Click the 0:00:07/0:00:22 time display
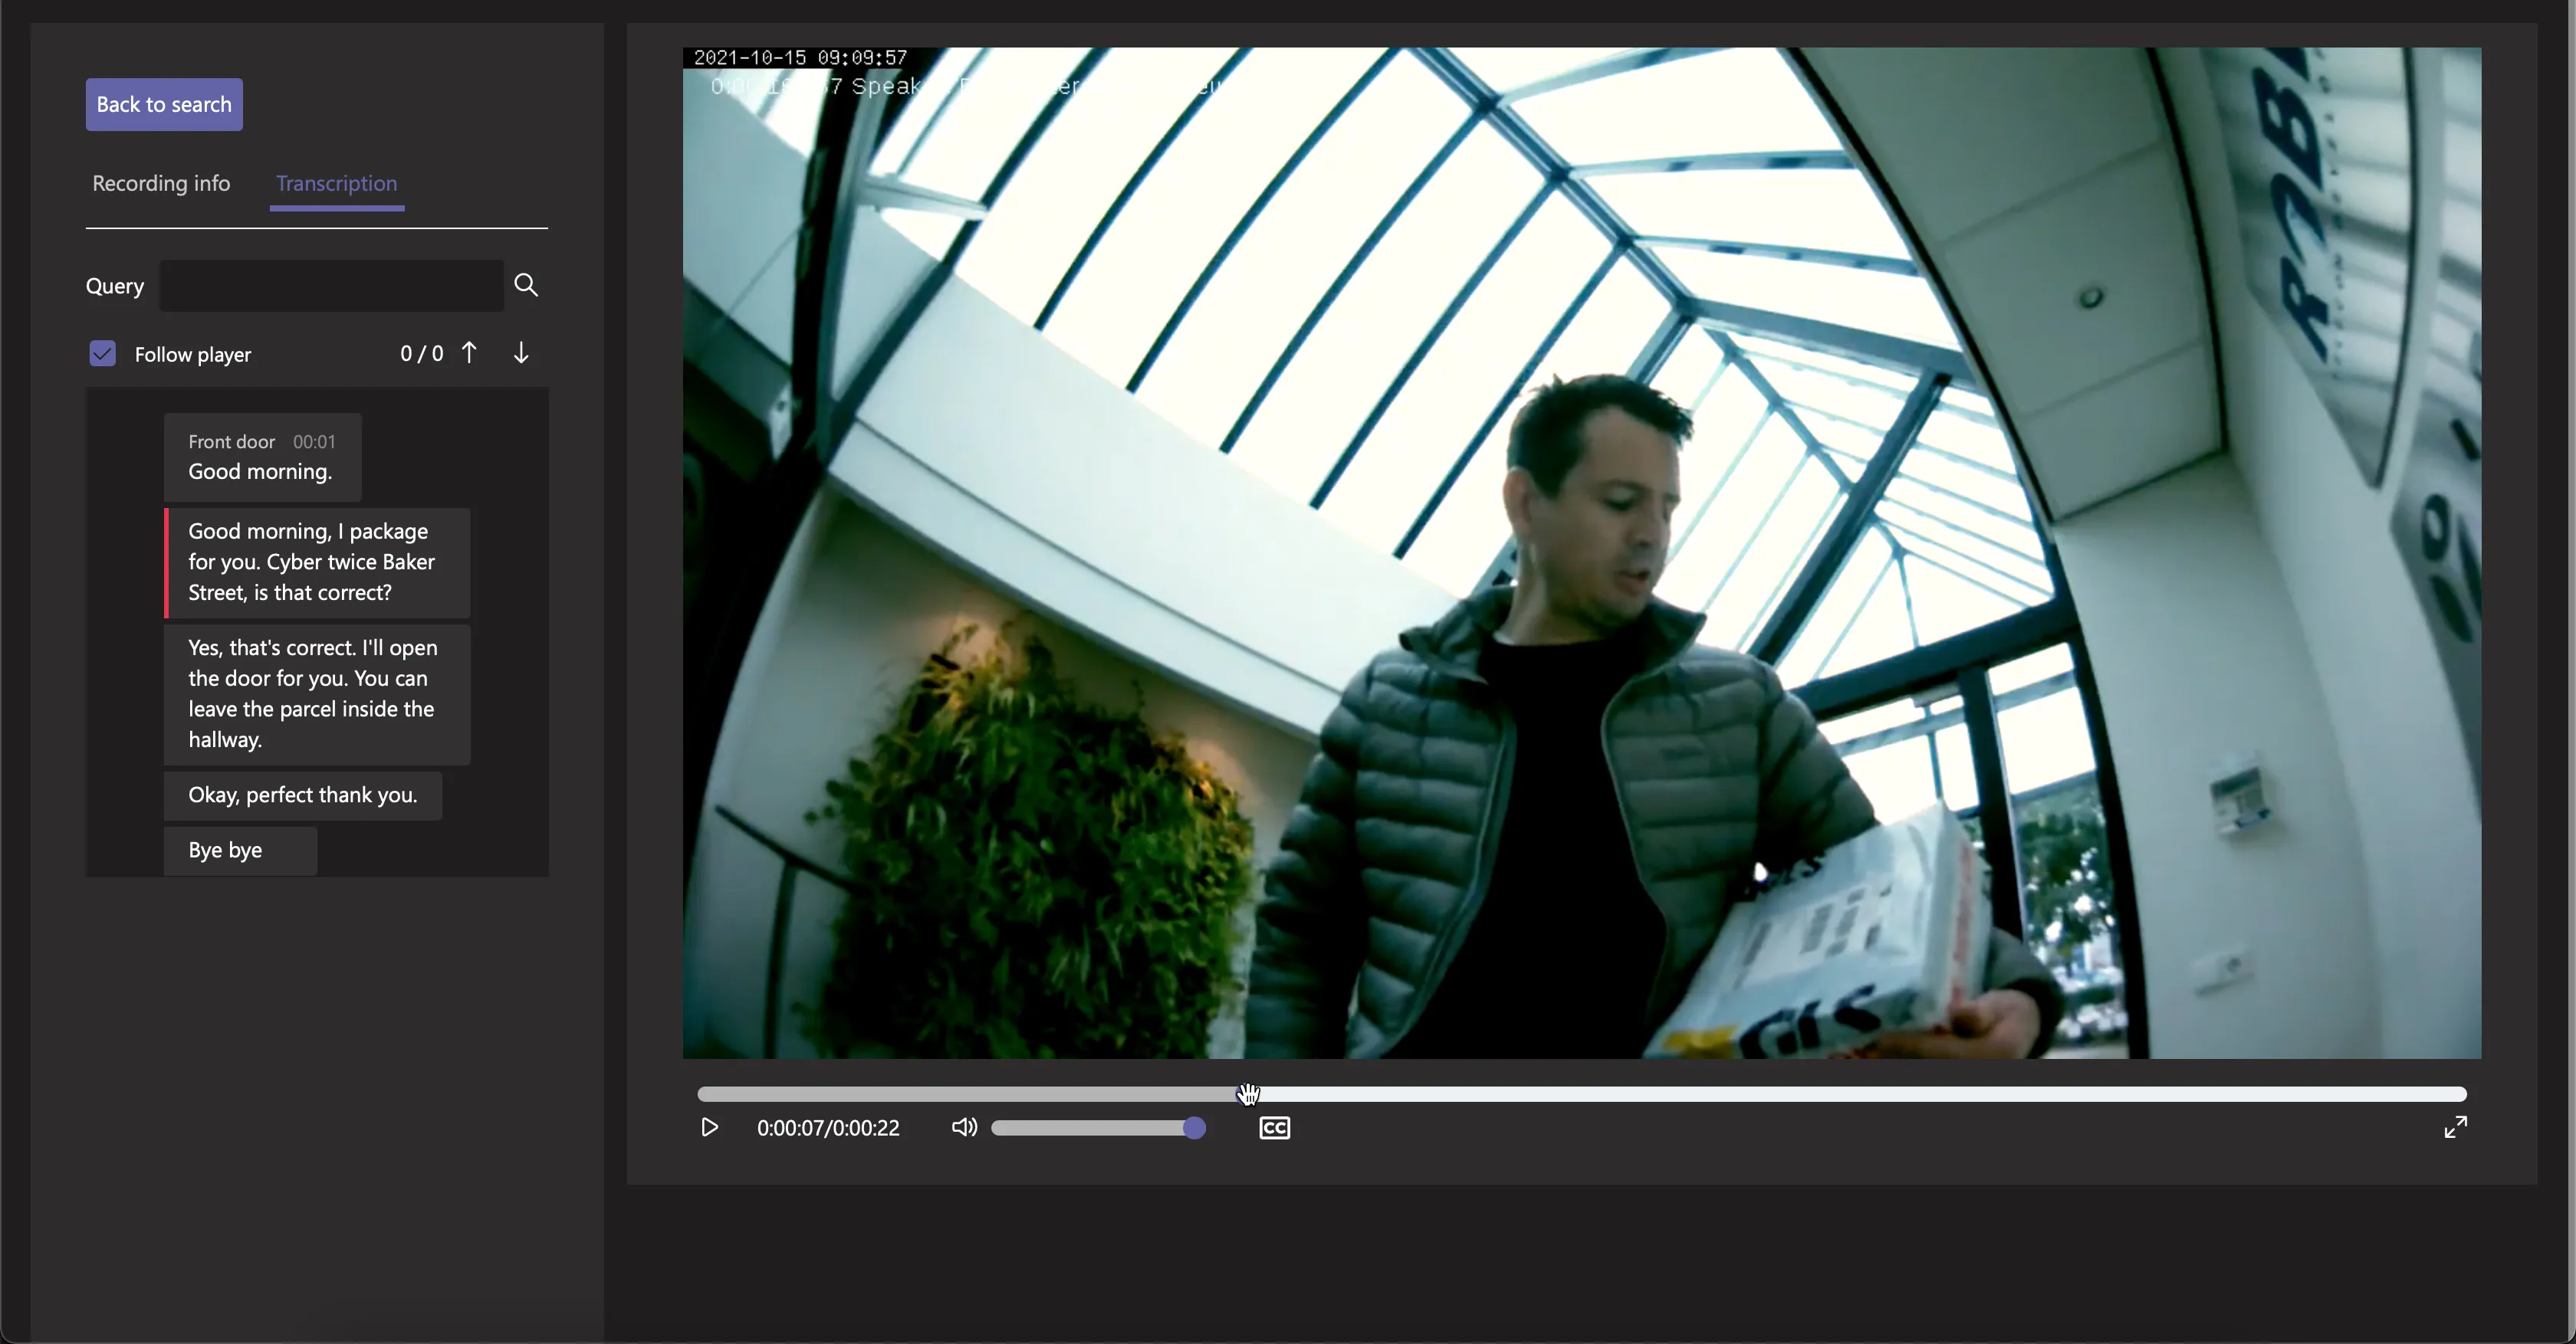Image resolution: width=2576 pixels, height=1344 pixels. pos(828,1128)
